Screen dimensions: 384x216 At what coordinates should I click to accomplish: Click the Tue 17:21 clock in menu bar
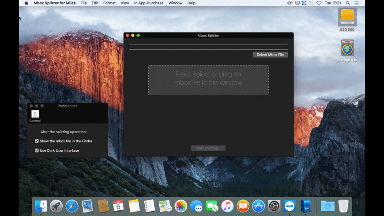point(333,3)
